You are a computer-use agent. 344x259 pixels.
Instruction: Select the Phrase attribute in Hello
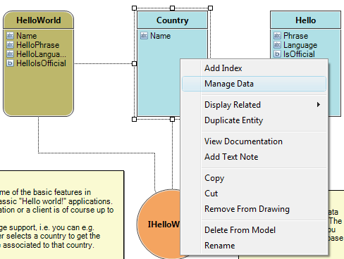295,36
